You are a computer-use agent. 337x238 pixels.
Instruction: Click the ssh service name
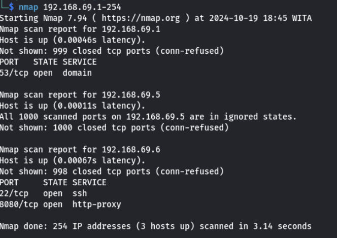tap(79, 193)
